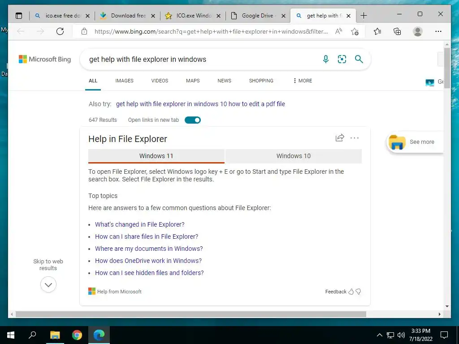
Task: Show hidden system tray icons
Action: tap(379, 335)
